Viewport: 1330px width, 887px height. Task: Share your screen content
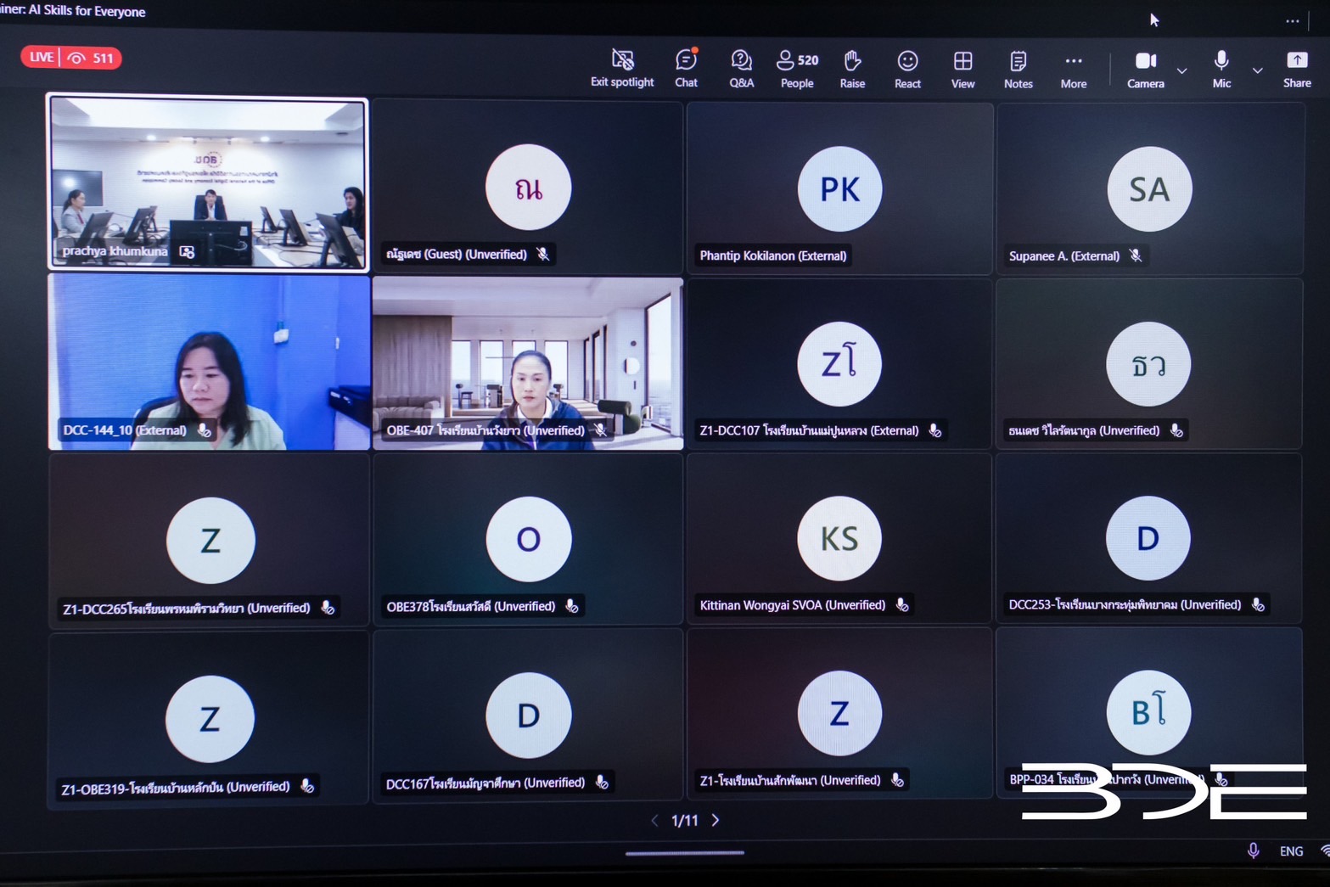[x=1296, y=68]
